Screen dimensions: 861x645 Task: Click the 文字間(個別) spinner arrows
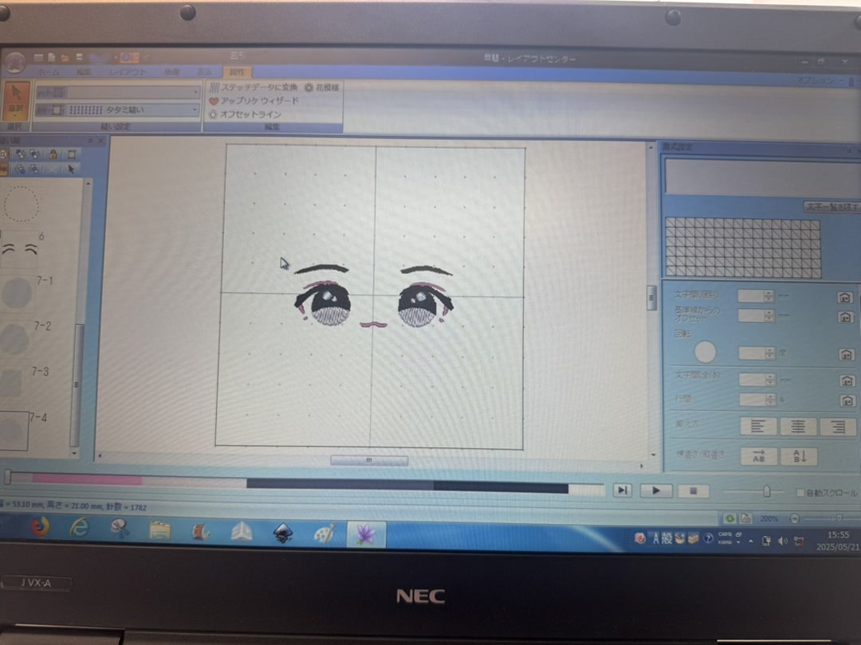tap(769, 296)
